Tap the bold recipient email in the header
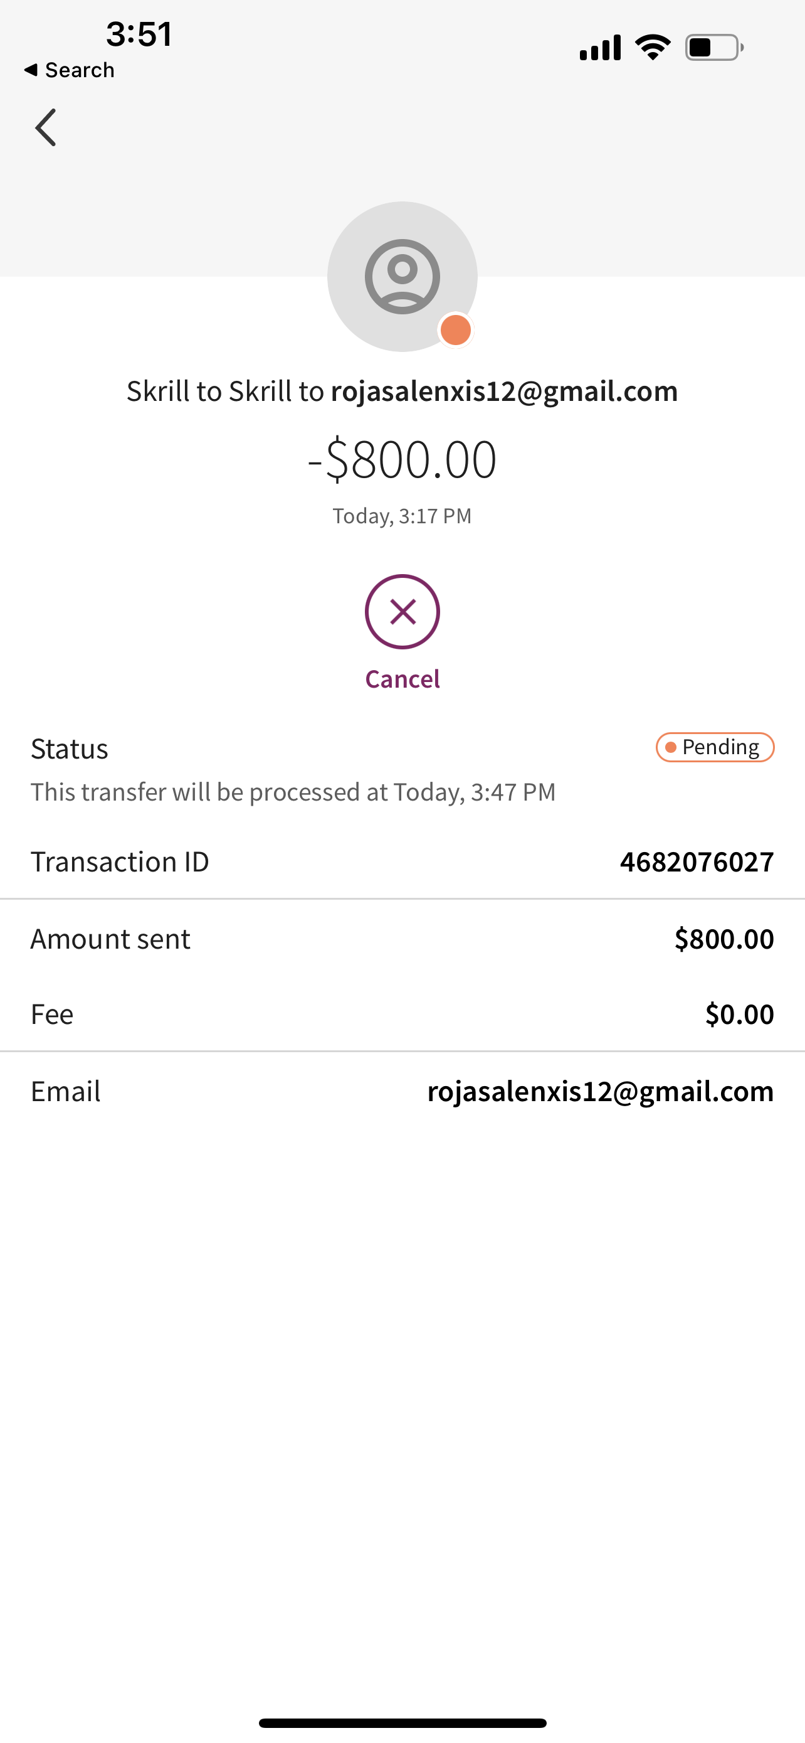Screen dimensions: 805x1743 [x=503, y=391]
